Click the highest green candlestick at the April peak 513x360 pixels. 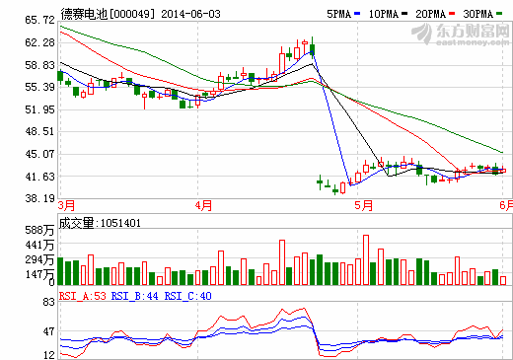pyautogui.click(x=313, y=49)
